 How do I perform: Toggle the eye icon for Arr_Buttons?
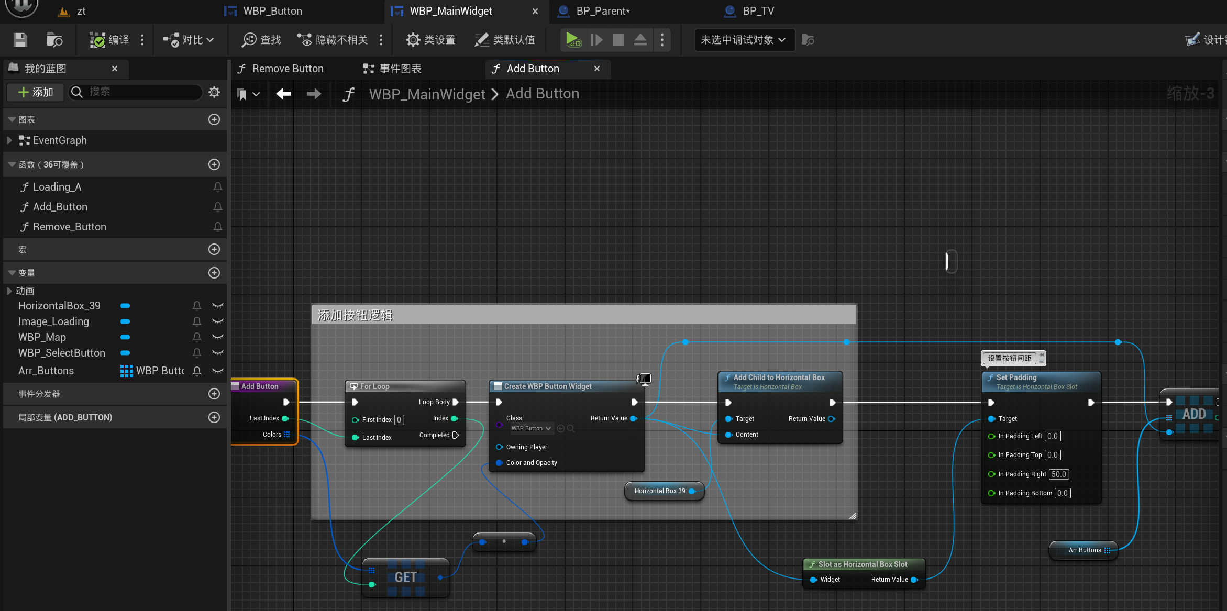pyautogui.click(x=218, y=371)
